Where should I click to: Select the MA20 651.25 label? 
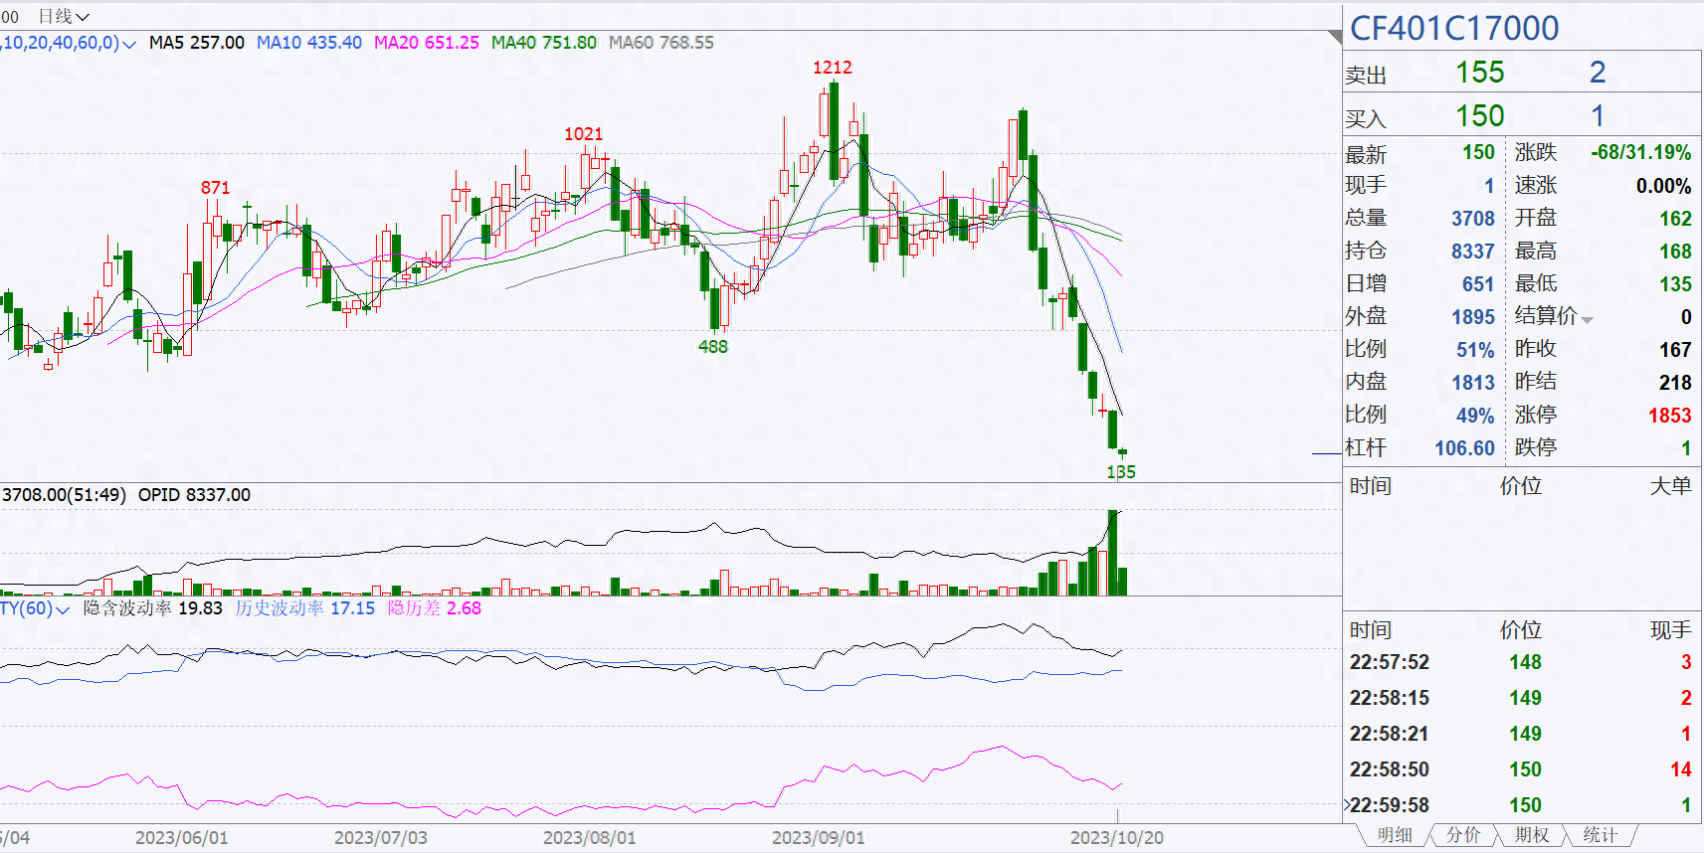427,43
